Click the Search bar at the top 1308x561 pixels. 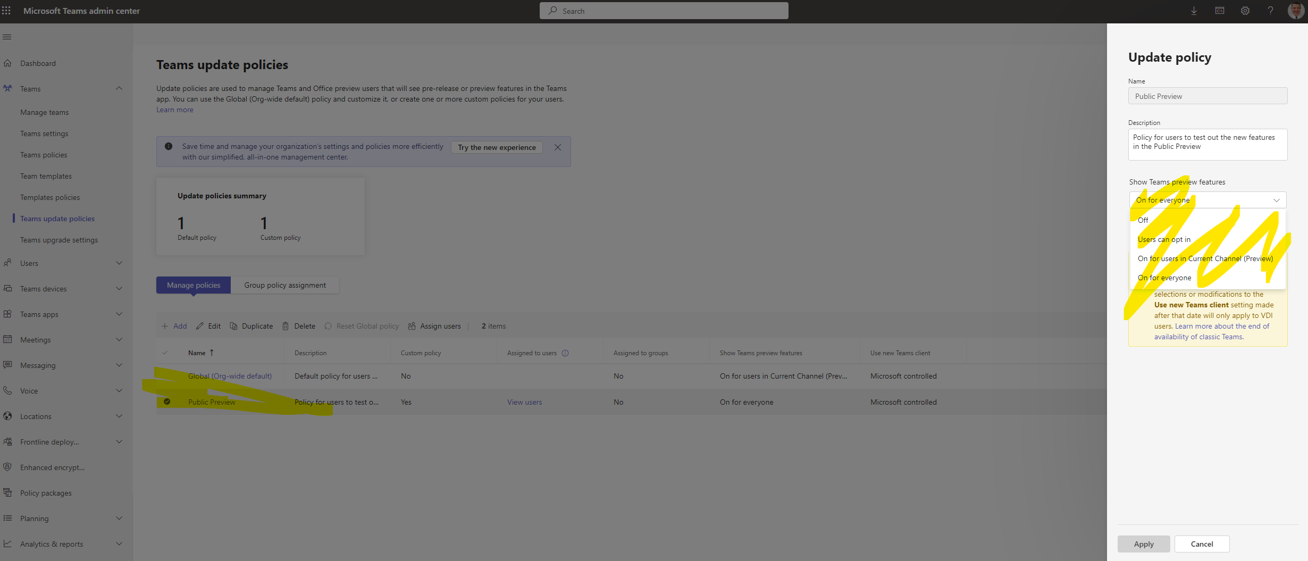[664, 11]
